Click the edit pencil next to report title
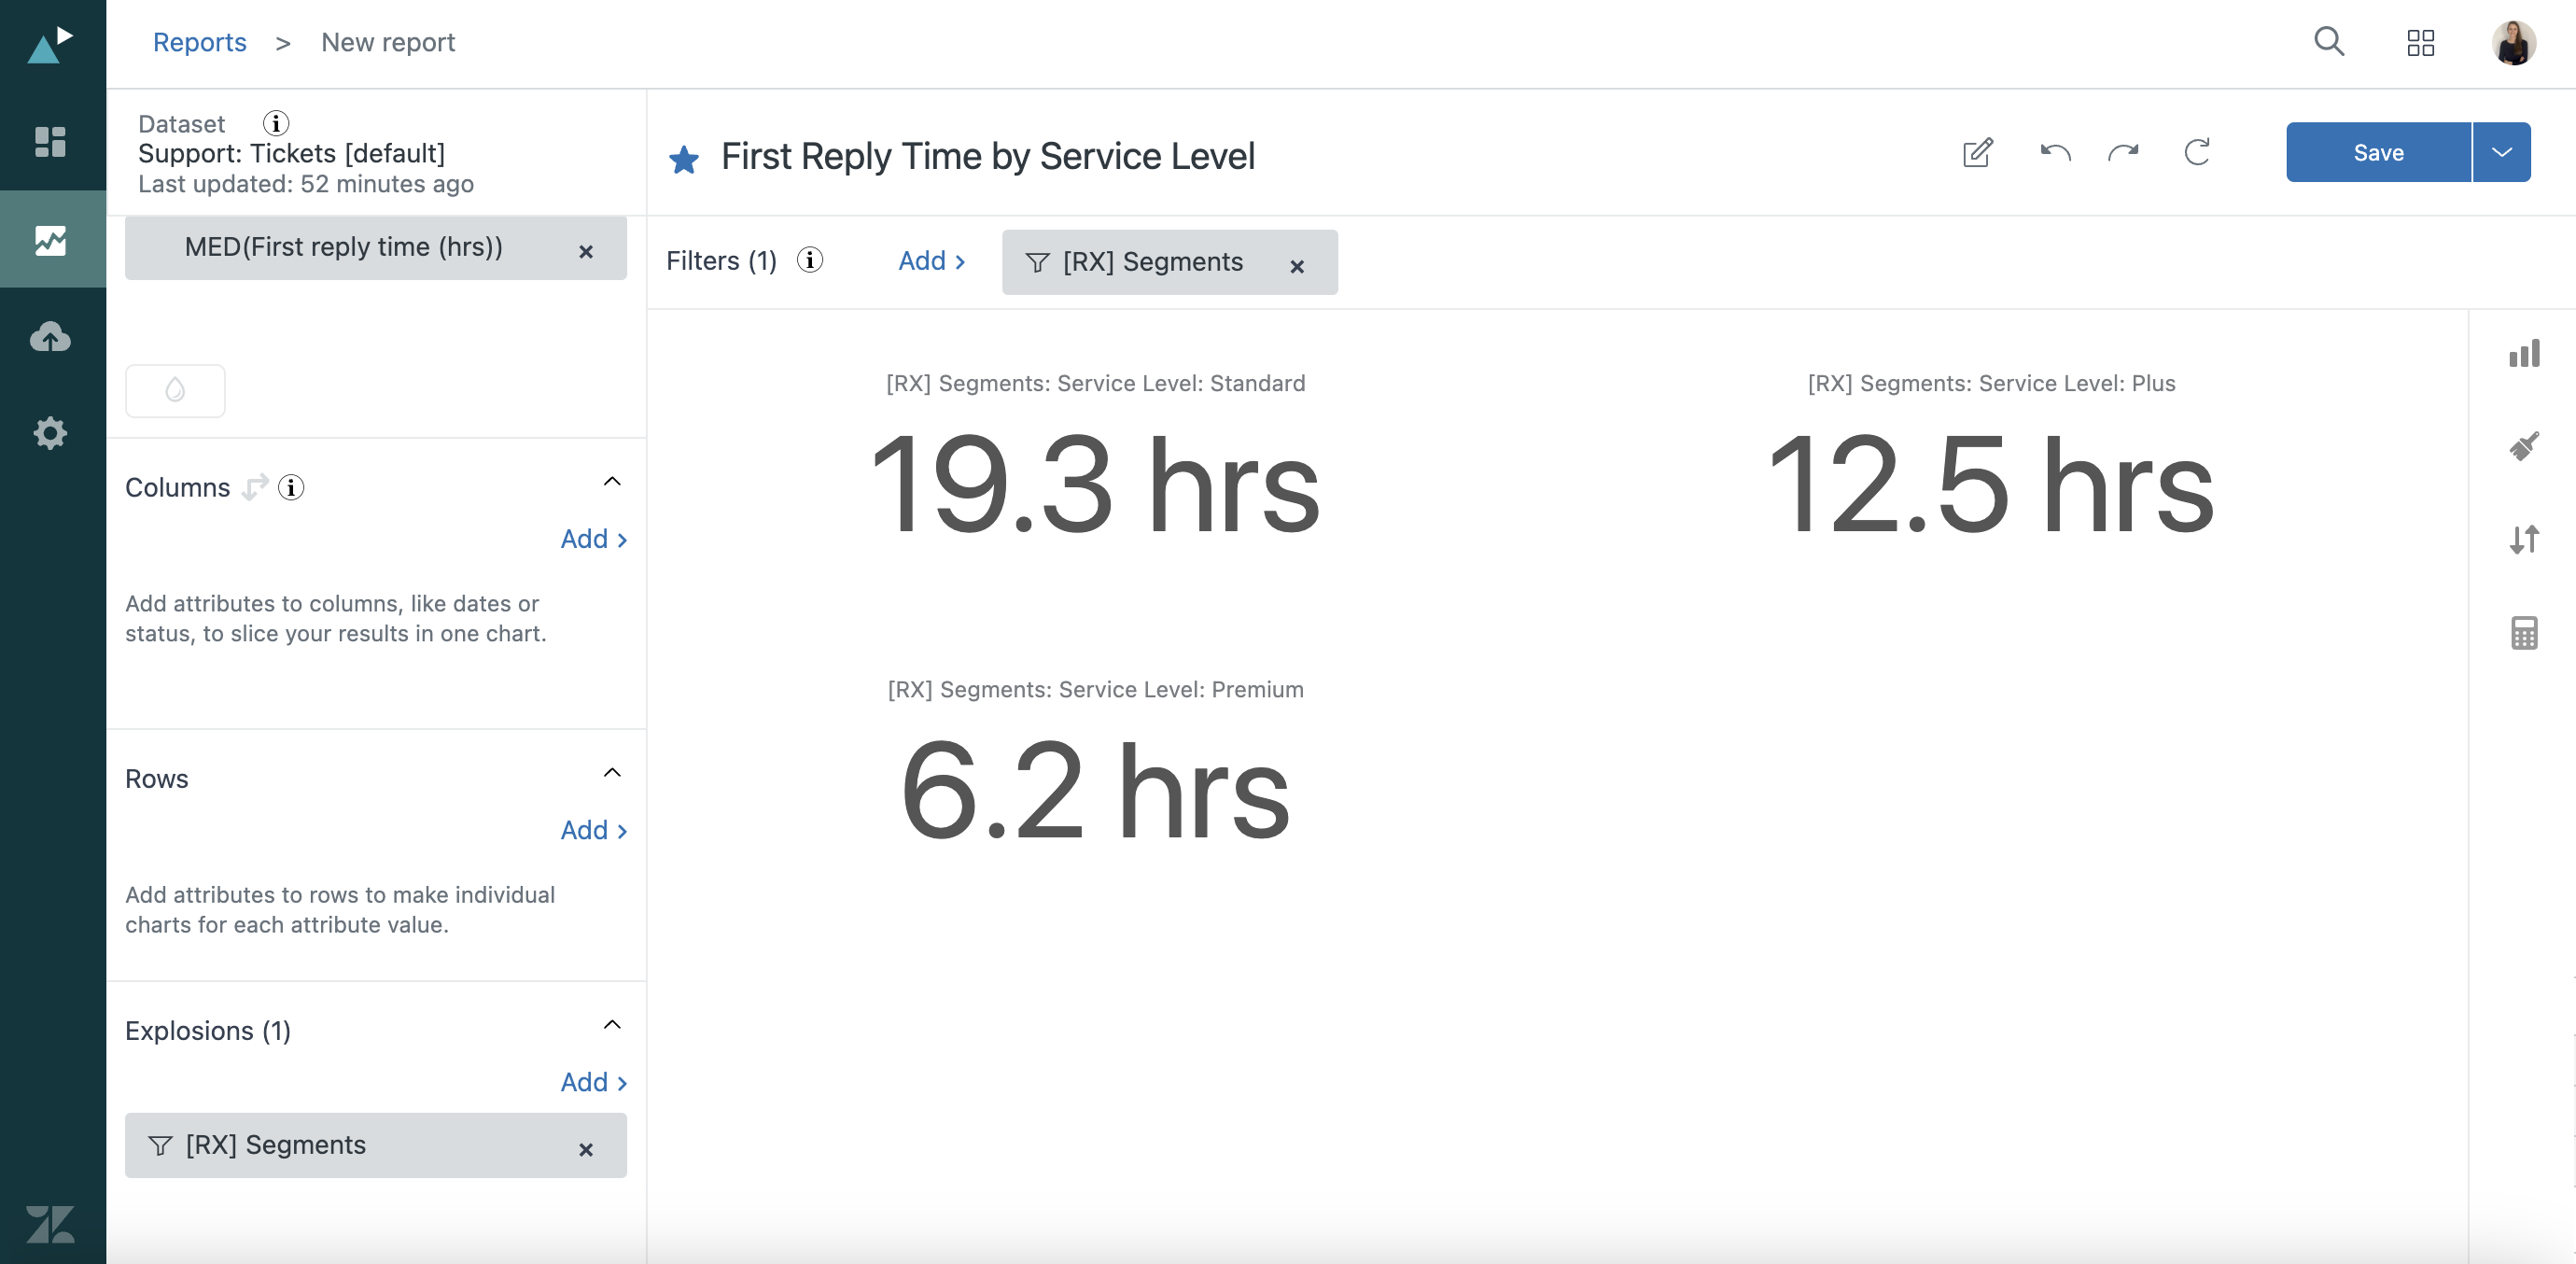The height and width of the screenshot is (1264, 2576). [x=1977, y=153]
